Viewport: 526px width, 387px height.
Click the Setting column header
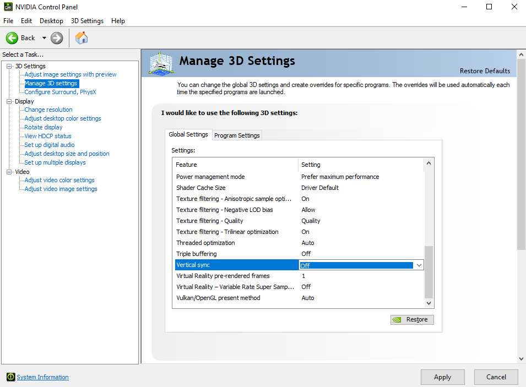pos(361,165)
